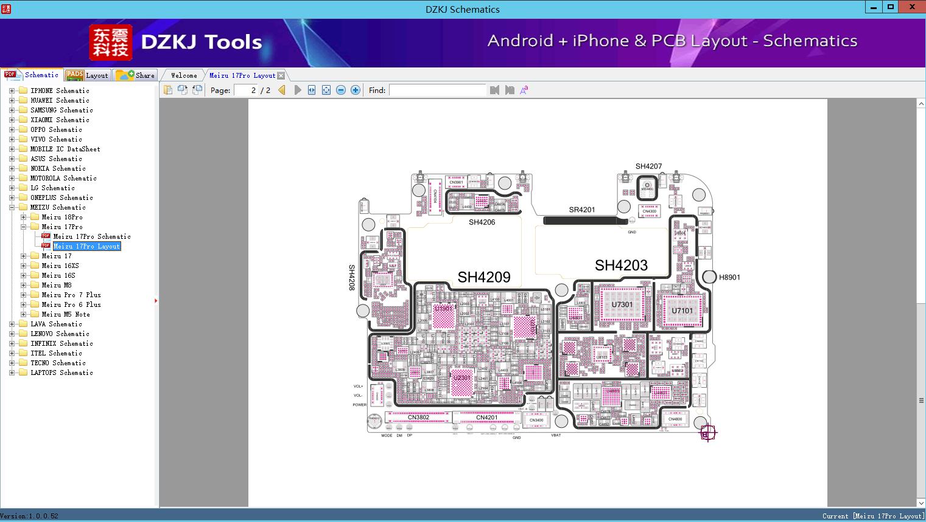
Task: Collapse the Meizu 17Pro folder
Action: pyautogui.click(x=23, y=227)
